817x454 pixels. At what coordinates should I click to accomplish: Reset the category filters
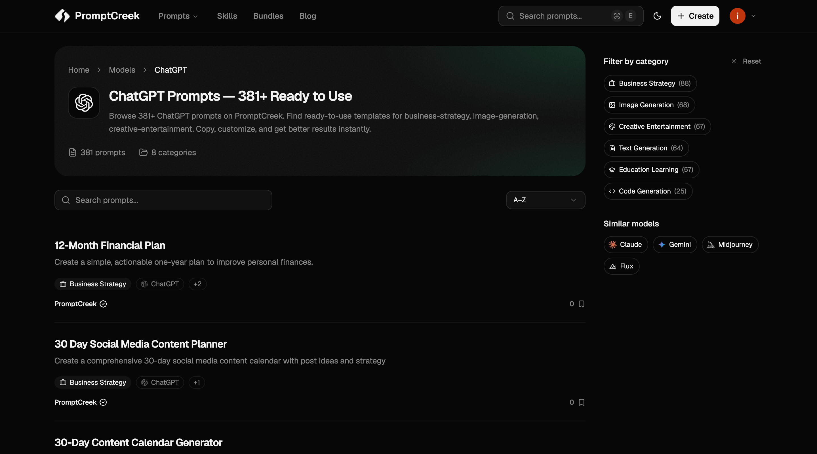point(752,61)
